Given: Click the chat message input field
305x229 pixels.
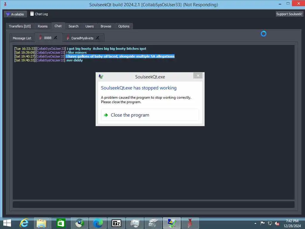Looking at the screenshot, I should (x=153, y=205).
